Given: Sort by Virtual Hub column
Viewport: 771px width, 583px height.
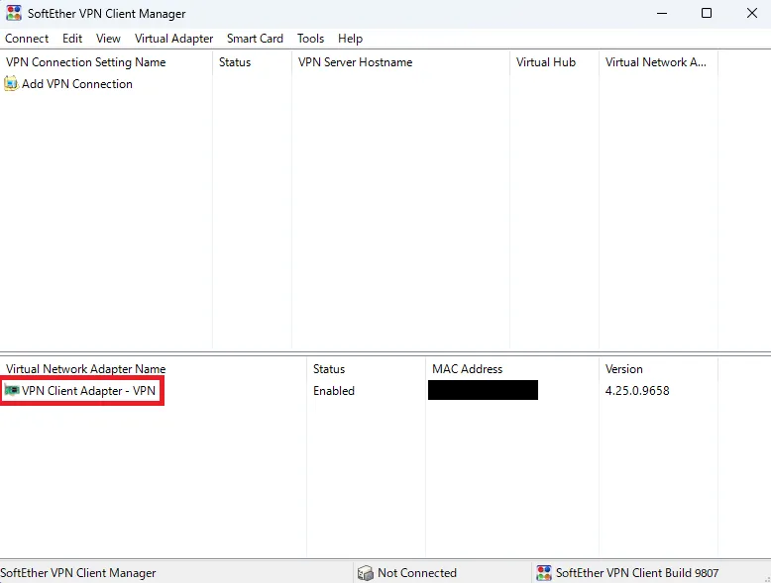Looking at the screenshot, I should 555,62.
